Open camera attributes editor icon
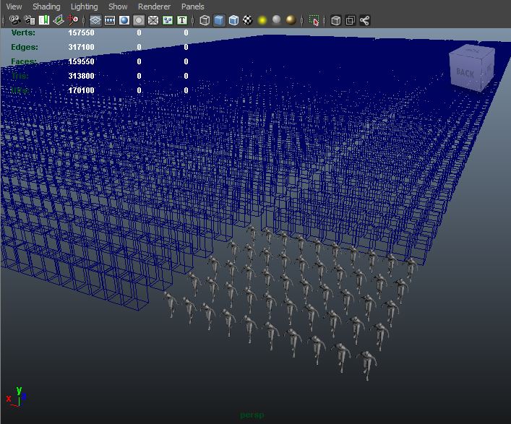Viewport: 511px width, 424px height. 29,20
